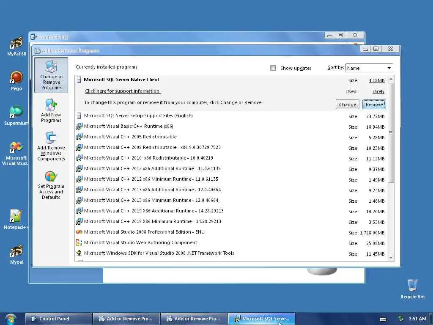433x325 pixels.
Task: Click the Start button orb
Action: [x=11, y=319]
